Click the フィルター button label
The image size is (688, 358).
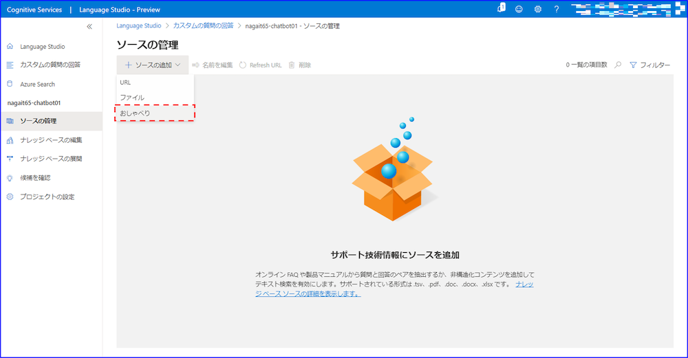[655, 65]
